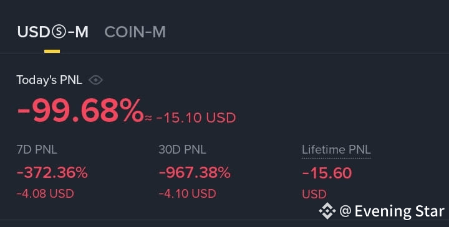Click the USD label under Lifetime PNL
449x227 pixels.
click(314, 195)
